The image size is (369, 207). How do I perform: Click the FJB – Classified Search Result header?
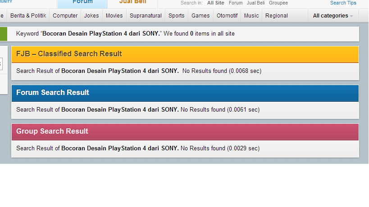point(185,54)
